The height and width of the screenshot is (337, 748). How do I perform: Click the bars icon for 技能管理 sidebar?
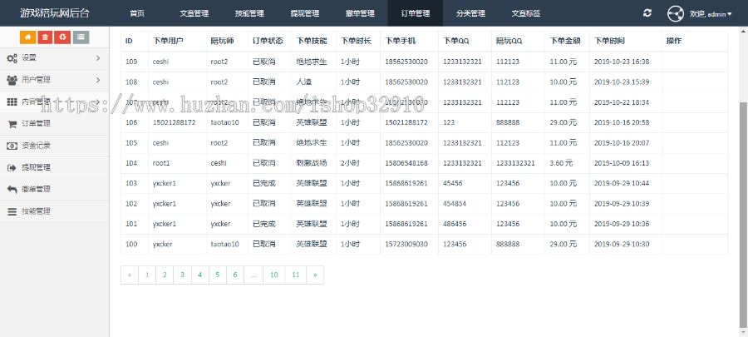(12, 211)
